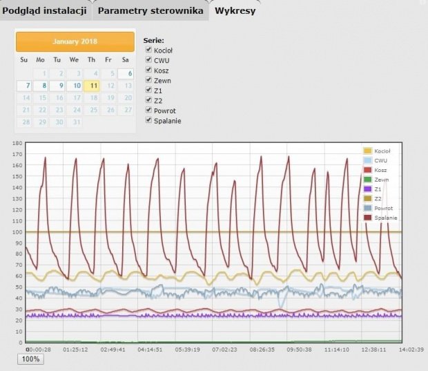The image size is (428, 371).
Task: Toggle the CWU series checkbox
Action: pyautogui.click(x=148, y=61)
